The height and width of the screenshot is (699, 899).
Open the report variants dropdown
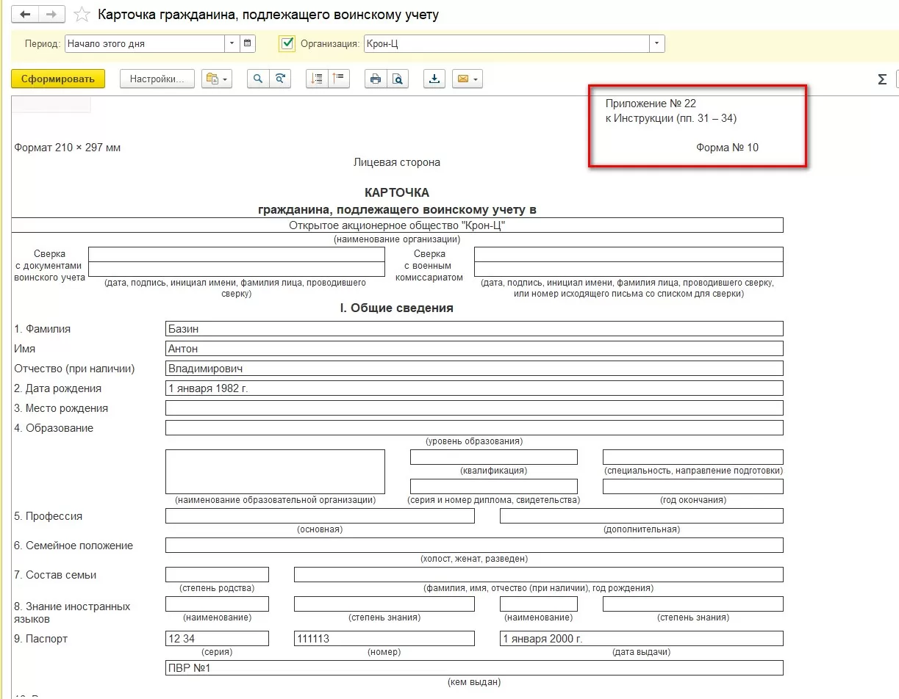(217, 79)
